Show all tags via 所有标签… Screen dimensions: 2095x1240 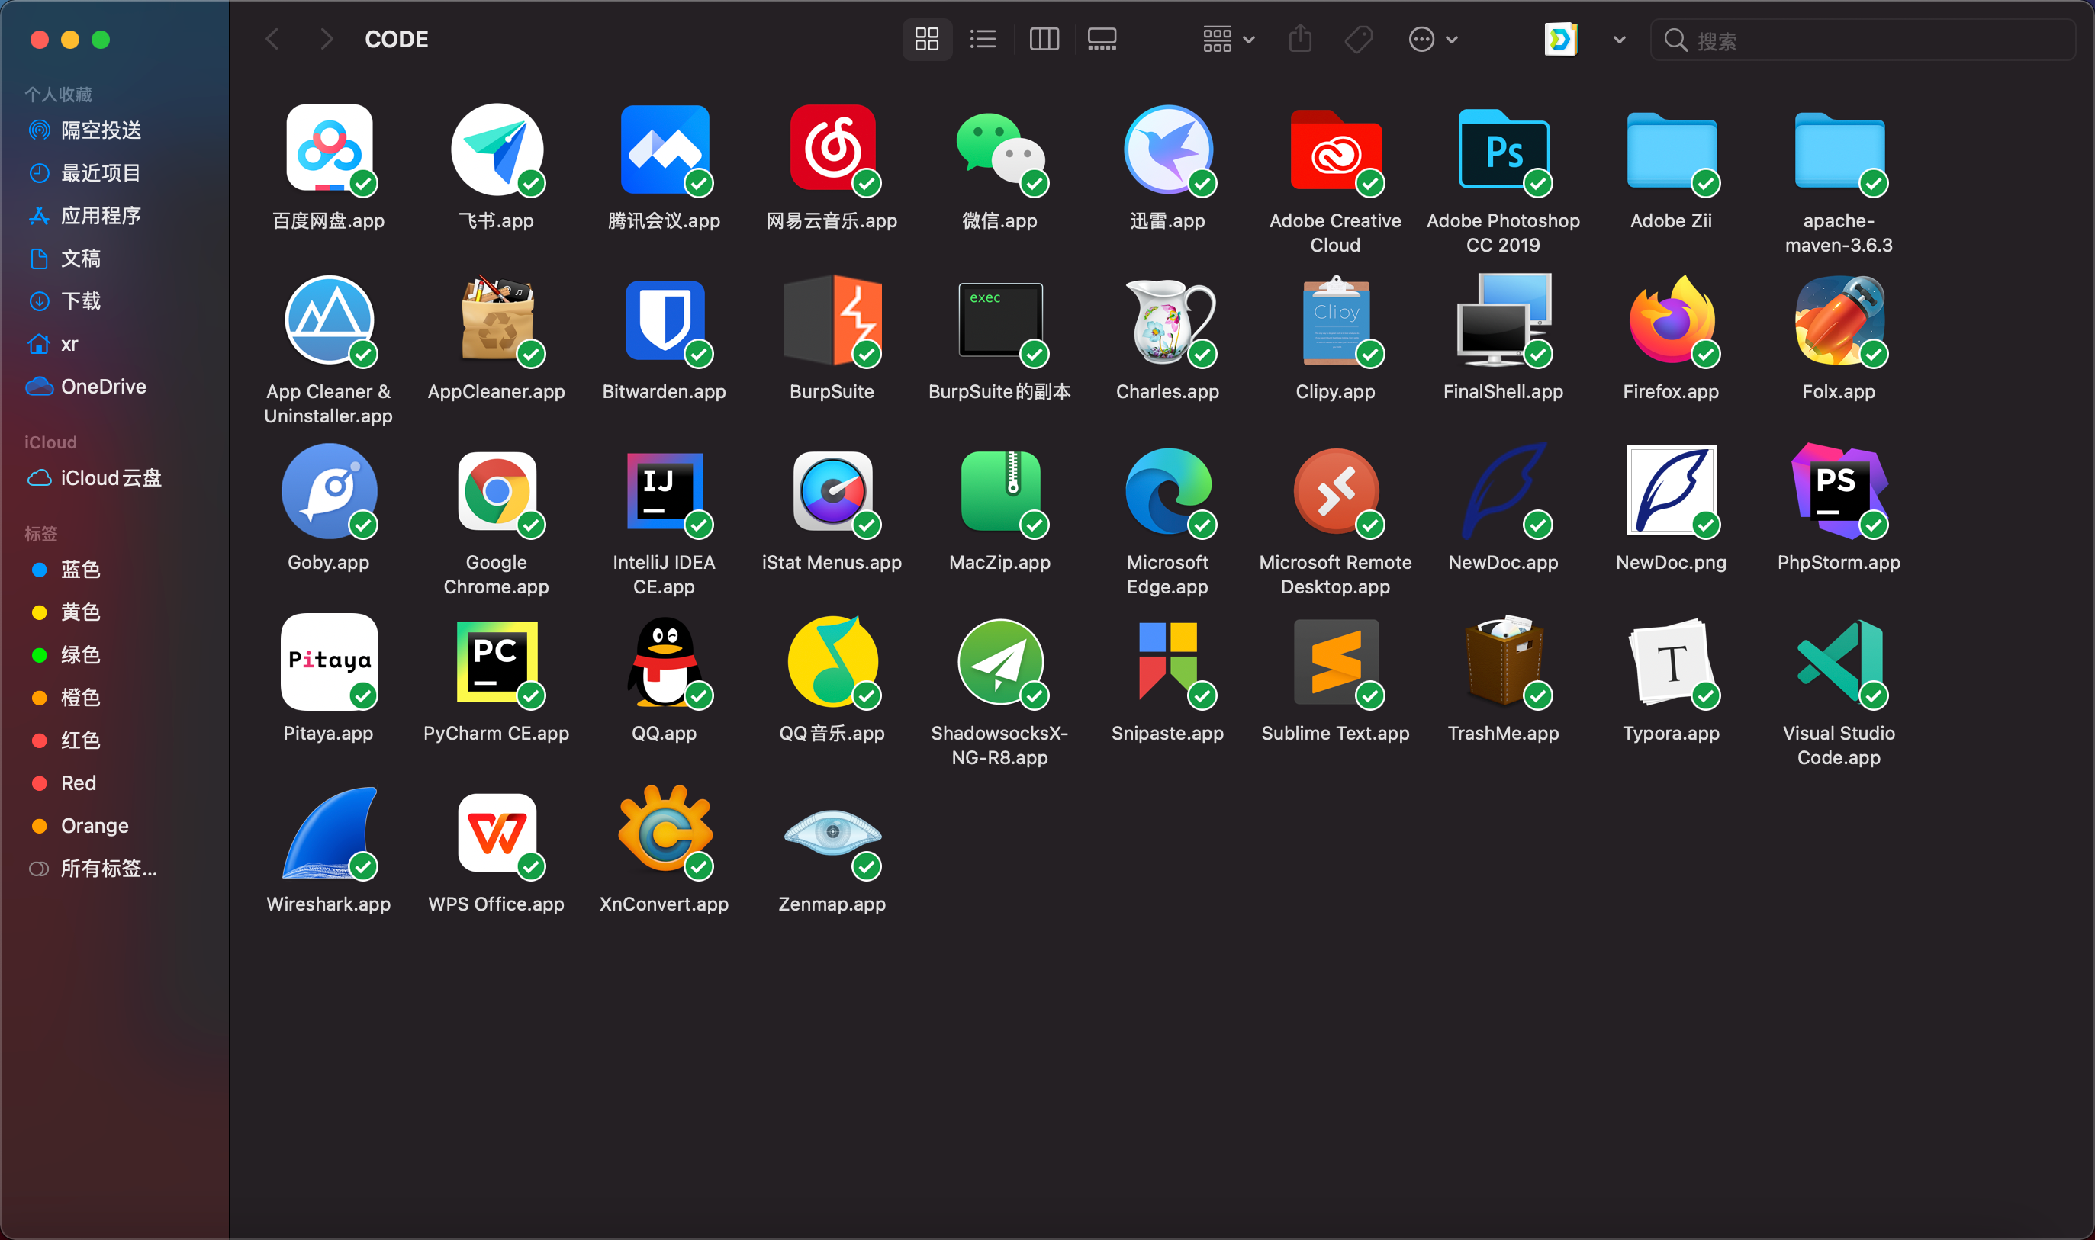[108, 868]
